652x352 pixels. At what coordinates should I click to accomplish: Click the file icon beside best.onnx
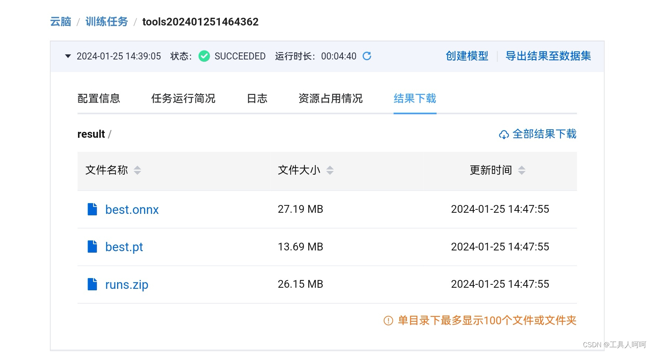click(92, 209)
